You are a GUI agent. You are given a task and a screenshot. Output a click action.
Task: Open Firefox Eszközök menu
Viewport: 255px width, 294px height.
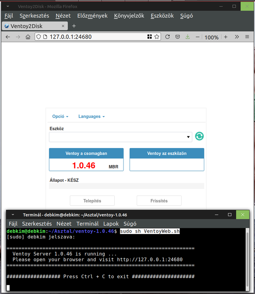coord(162,16)
